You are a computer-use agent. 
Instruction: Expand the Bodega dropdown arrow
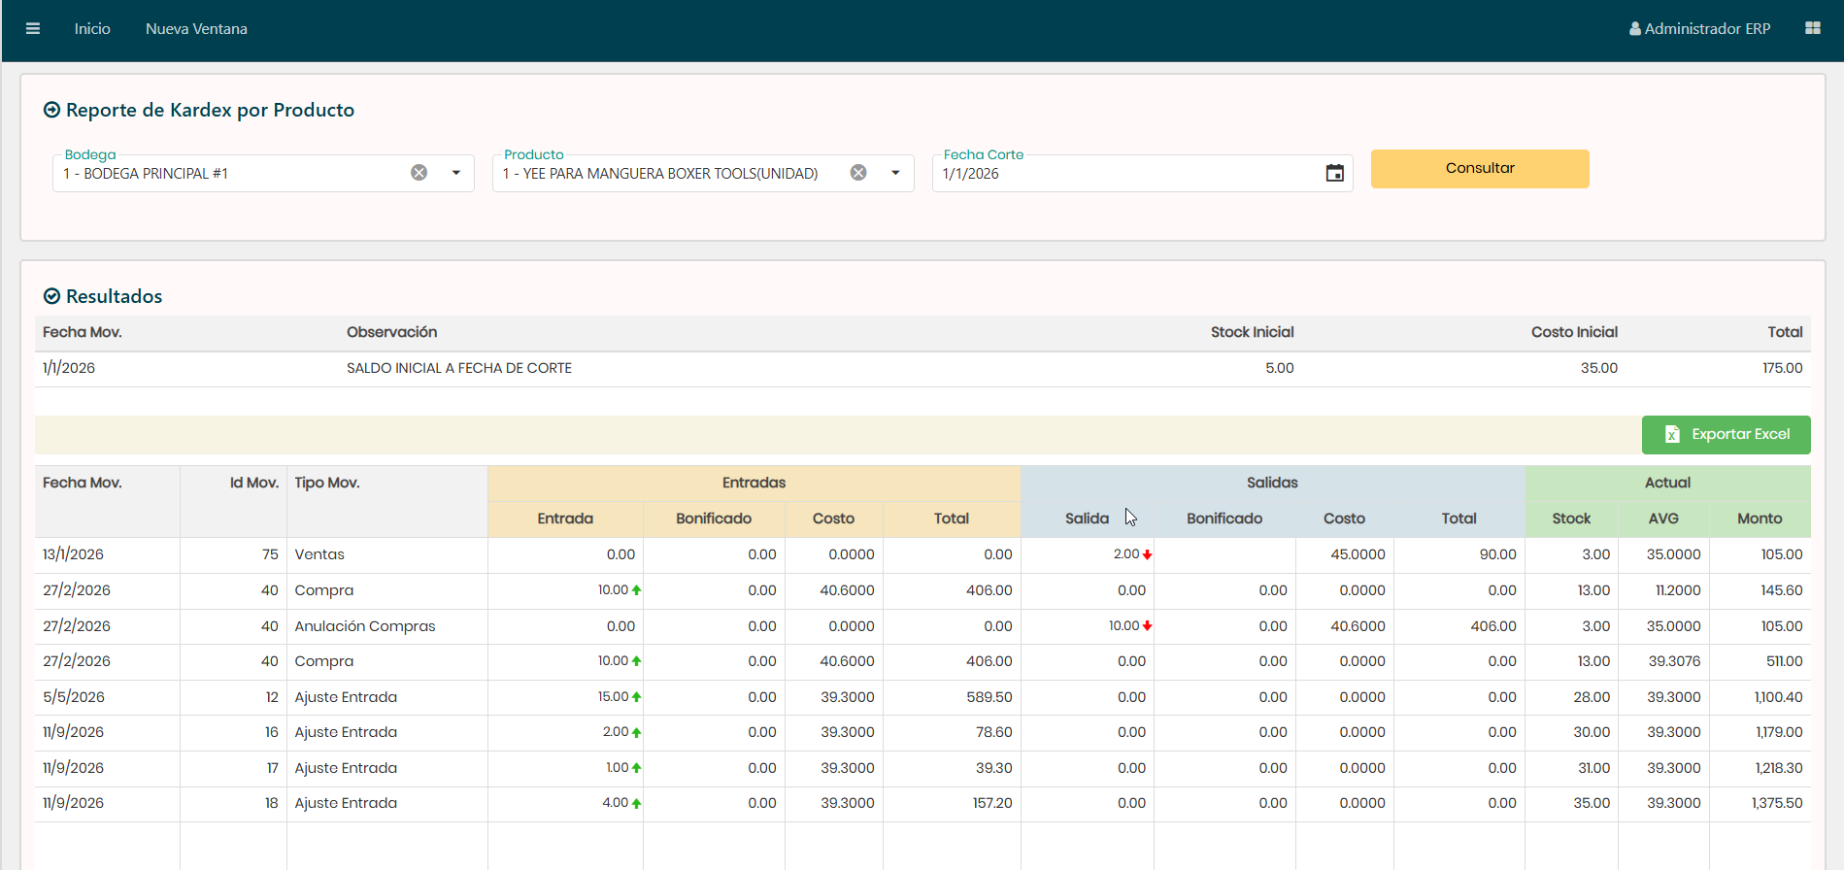click(456, 173)
